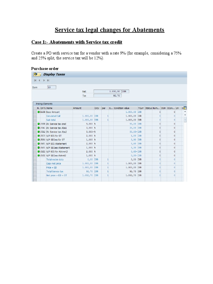Click green status icon for JSA1 row
Viewport: 213px width, 284px height.
(39, 128)
